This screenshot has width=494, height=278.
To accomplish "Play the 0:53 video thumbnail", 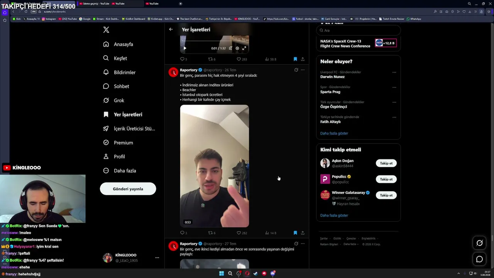I will pyautogui.click(x=214, y=166).
